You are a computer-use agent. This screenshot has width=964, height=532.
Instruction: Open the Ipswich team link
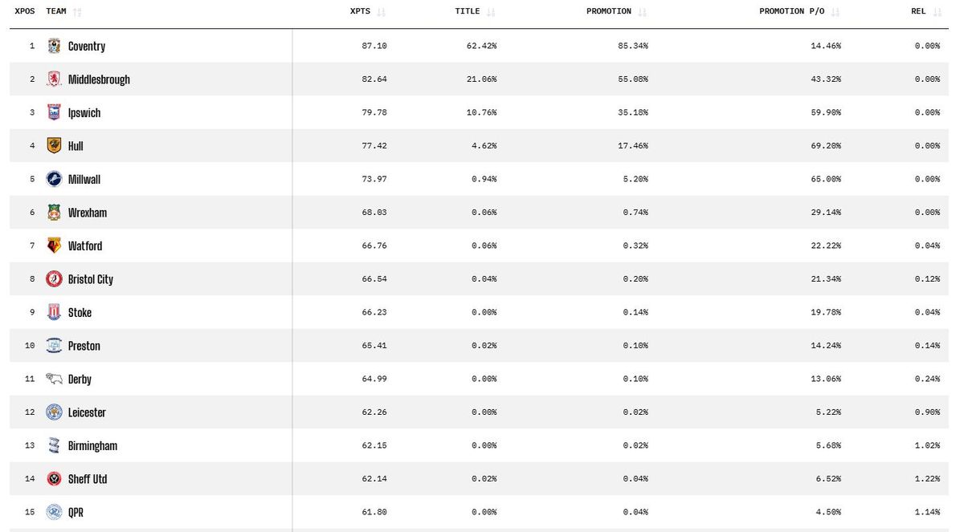coord(84,112)
